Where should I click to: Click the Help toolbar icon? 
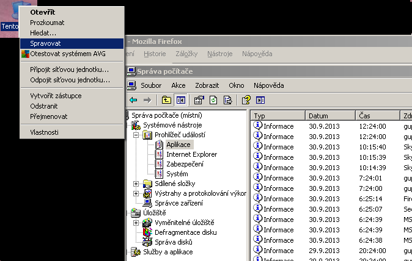coord(246,100)
